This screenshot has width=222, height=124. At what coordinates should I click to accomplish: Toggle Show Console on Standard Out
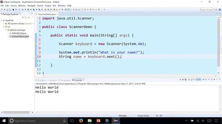(197, 80)
